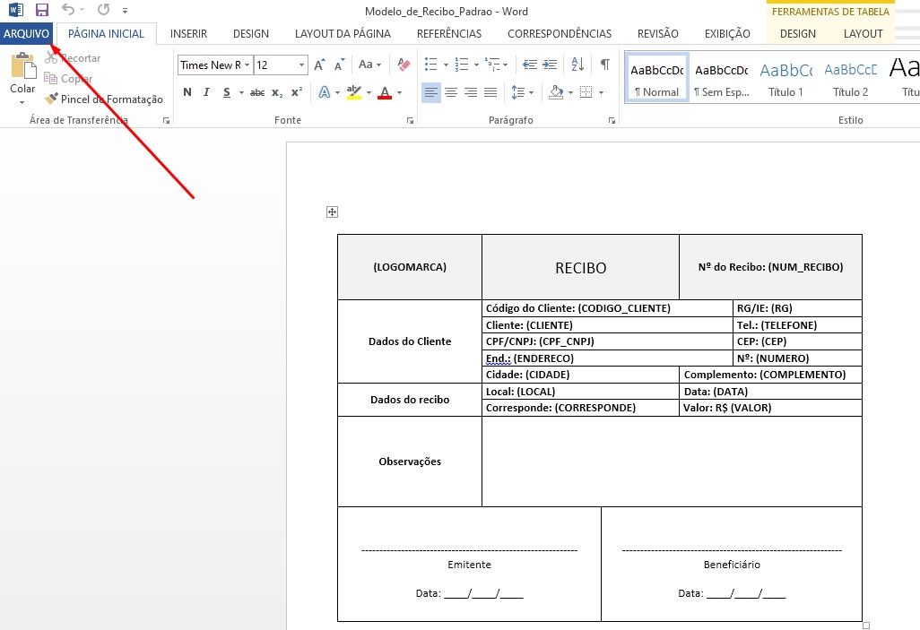The height and width of the screenshot is (630, 920).
Task: Switch to the INSERIR tab
Action: coord(188,34)
